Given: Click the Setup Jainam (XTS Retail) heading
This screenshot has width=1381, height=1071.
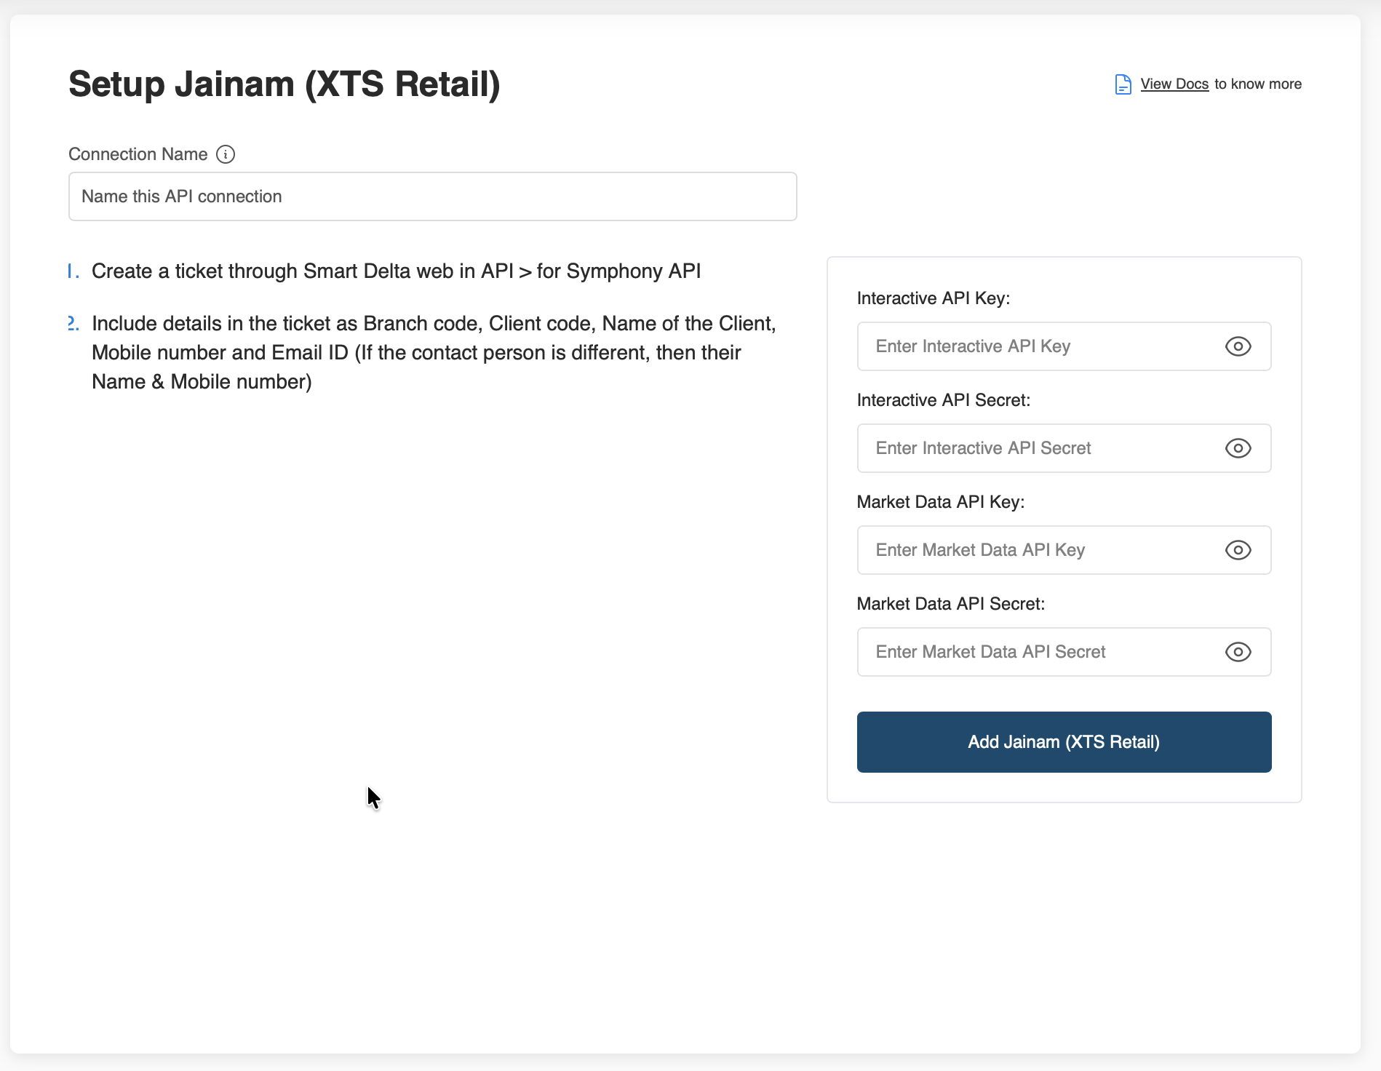Looking at the screenshot, I should pos(284,84).
